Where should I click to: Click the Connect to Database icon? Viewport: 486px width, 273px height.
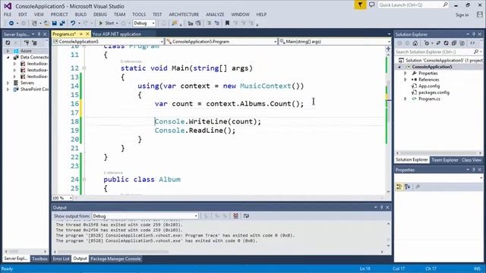(27, 42)
